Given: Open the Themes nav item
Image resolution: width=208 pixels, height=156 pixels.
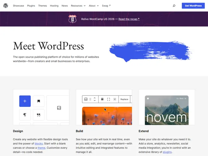Looking at the screenshot, I should click(x=43, y=6).
